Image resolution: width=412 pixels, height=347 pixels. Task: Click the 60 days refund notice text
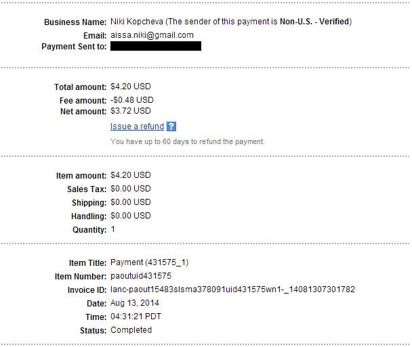(x=187, y=141)
